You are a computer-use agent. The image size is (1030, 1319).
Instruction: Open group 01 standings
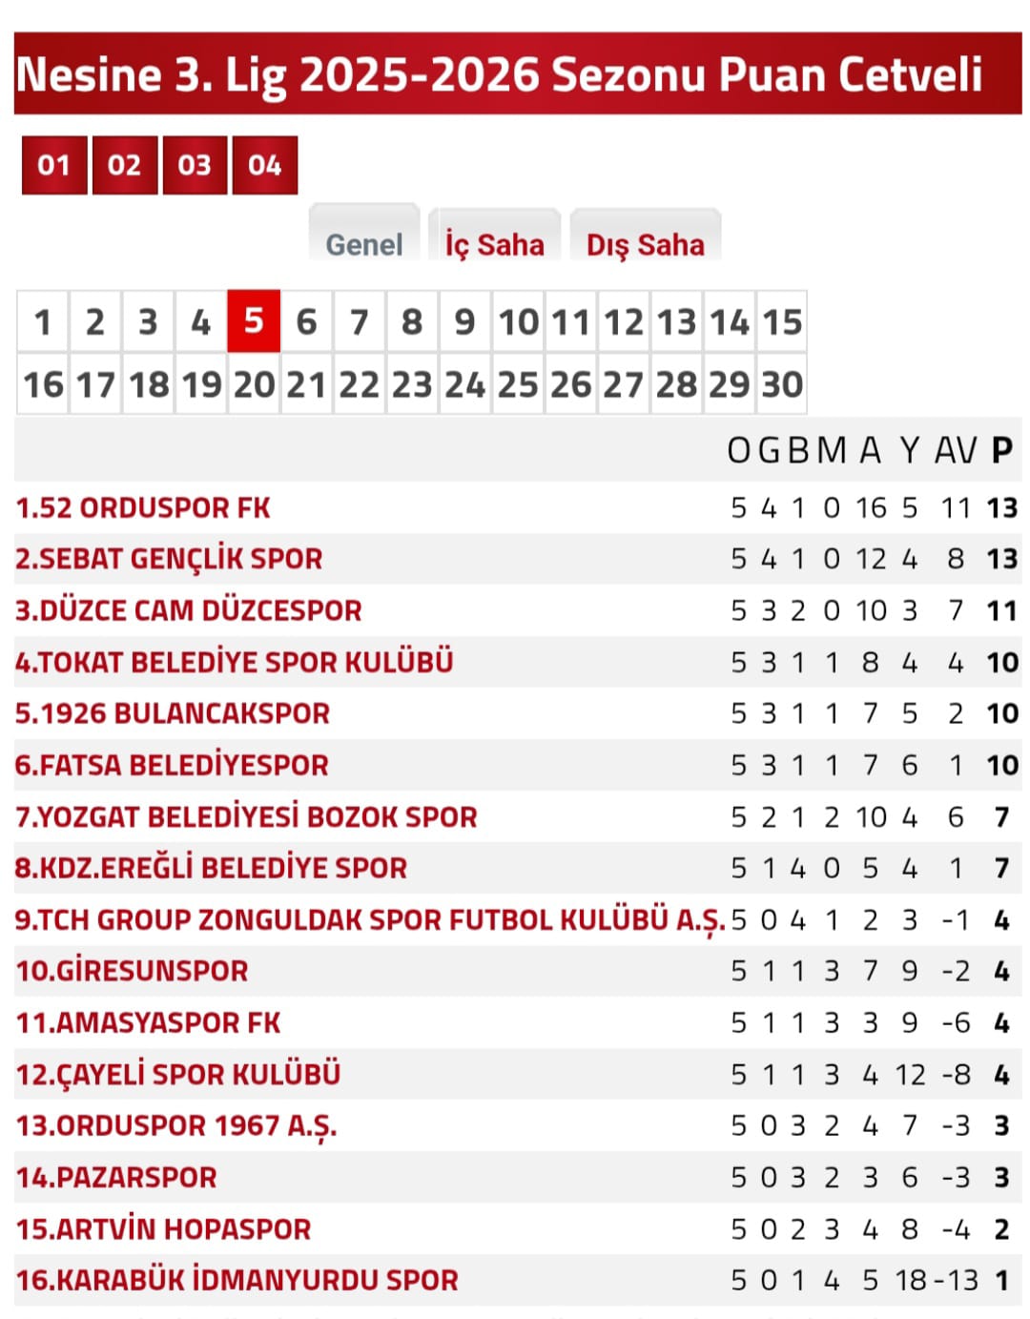[54, 165]
